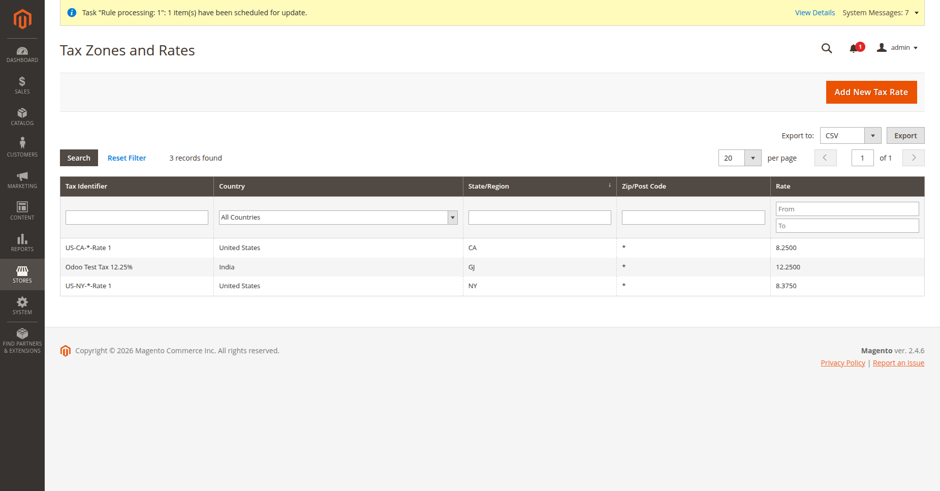Click the Reset Filter link
Image resolution: width=940 pixels, height=491 pixels.
click(127, 158)
